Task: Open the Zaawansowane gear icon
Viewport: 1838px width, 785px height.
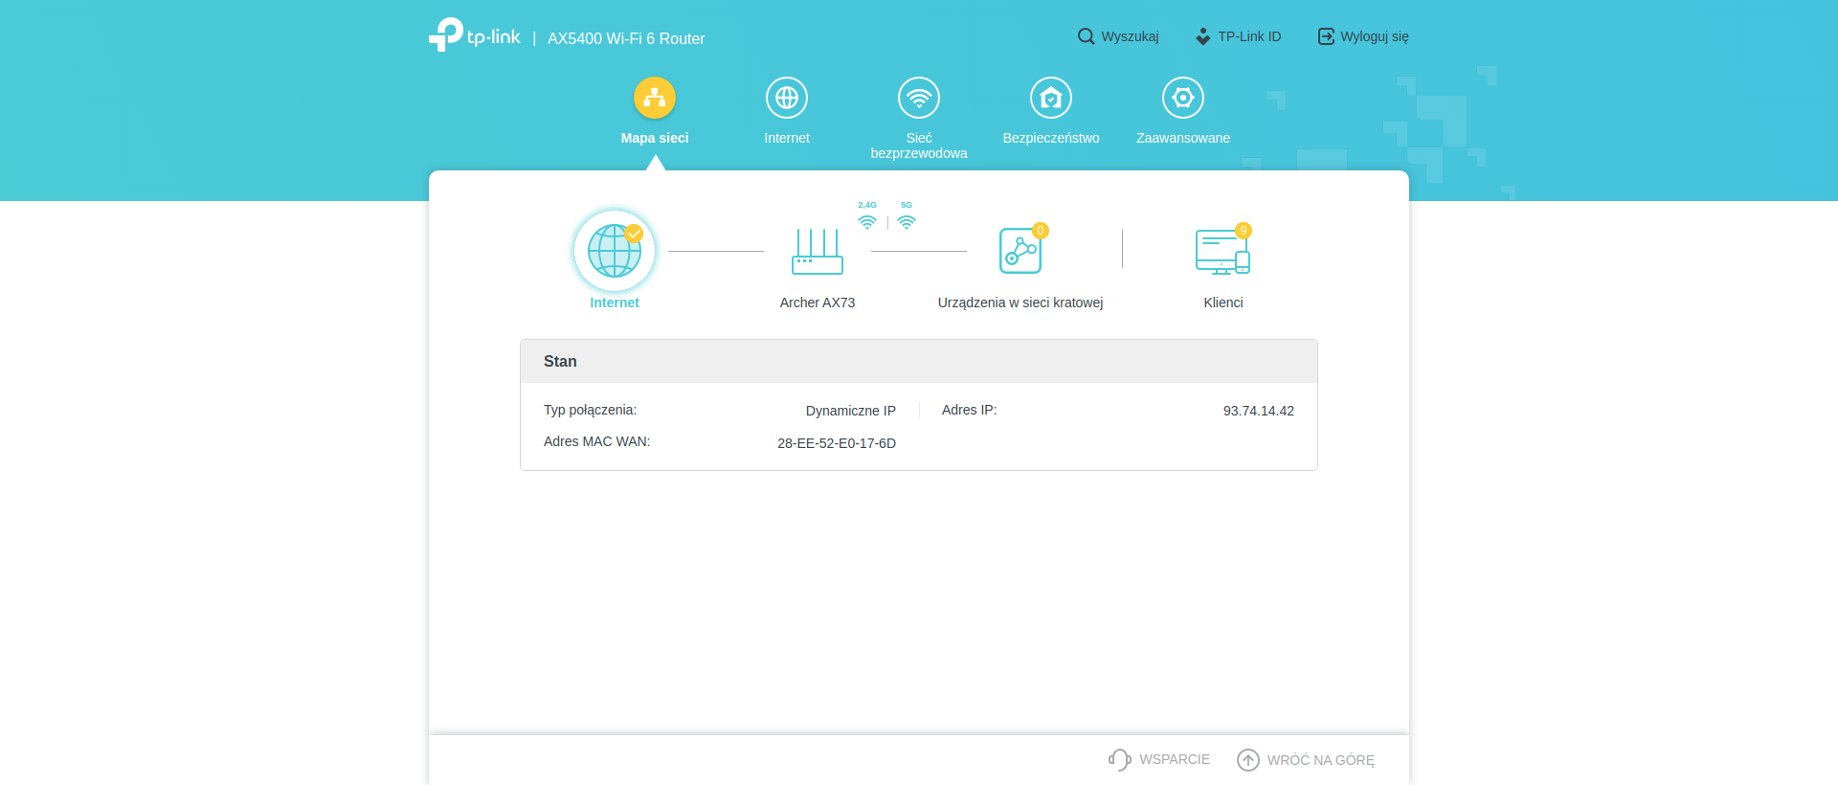Action: click(1183, 98)
